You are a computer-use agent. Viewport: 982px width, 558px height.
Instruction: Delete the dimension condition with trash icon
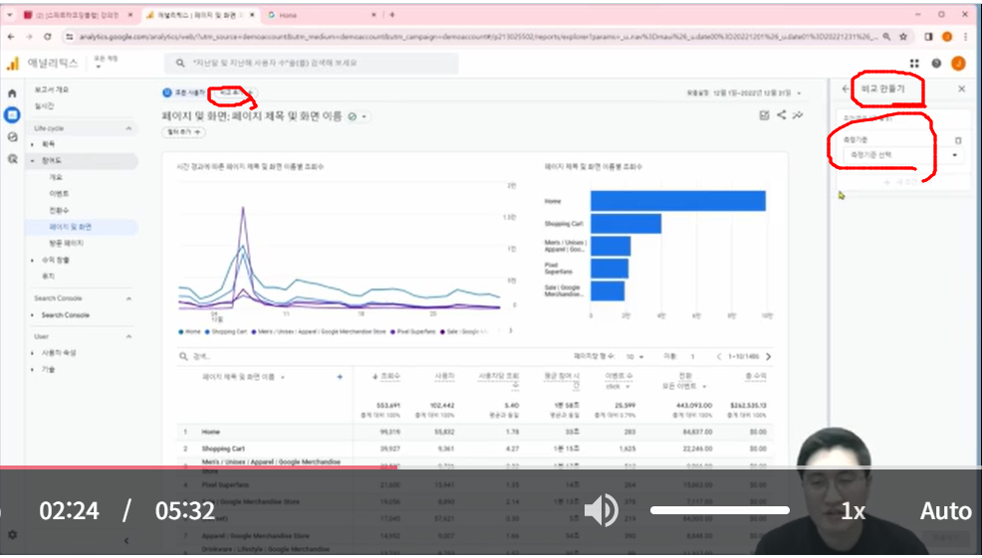pos(957,140)
